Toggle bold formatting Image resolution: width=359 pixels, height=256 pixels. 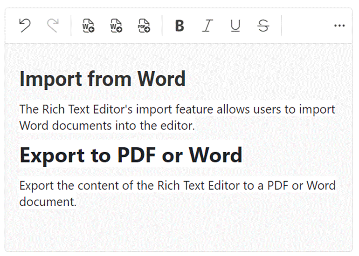179,26
